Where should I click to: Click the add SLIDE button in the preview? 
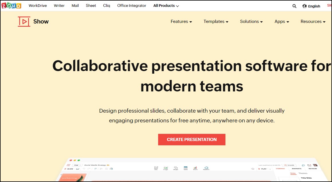[x=68, y=169]
